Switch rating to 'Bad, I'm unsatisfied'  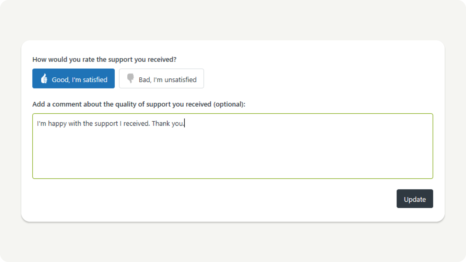click(x=161, y=78)
